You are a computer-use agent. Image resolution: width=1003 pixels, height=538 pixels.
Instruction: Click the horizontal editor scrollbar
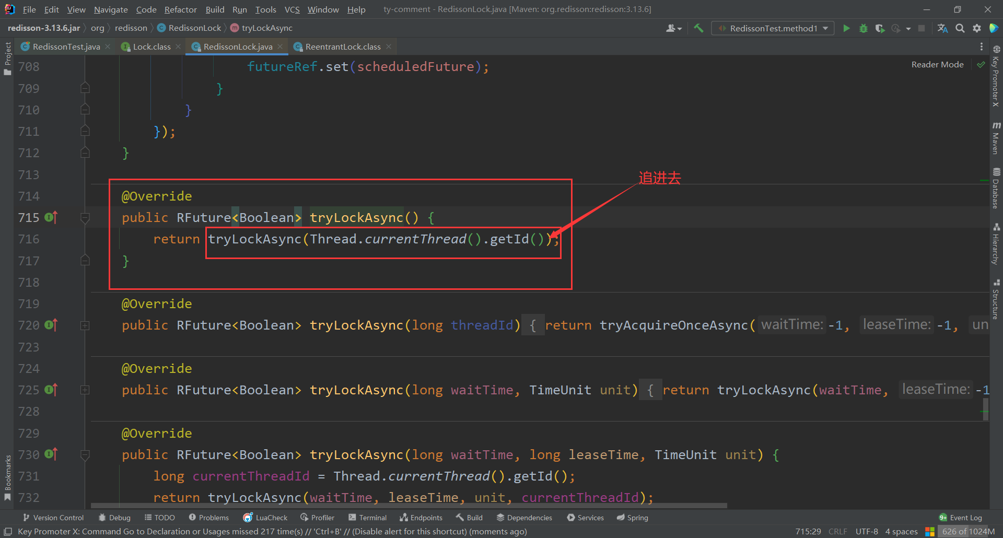coord(409,506)
